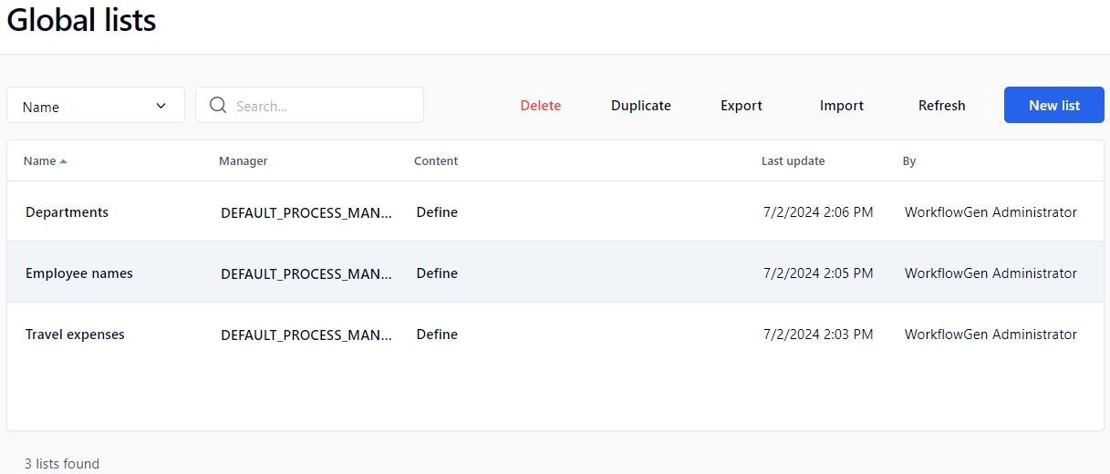Click the Duplicate button
1110x474 pixels.
click(640, 106)
